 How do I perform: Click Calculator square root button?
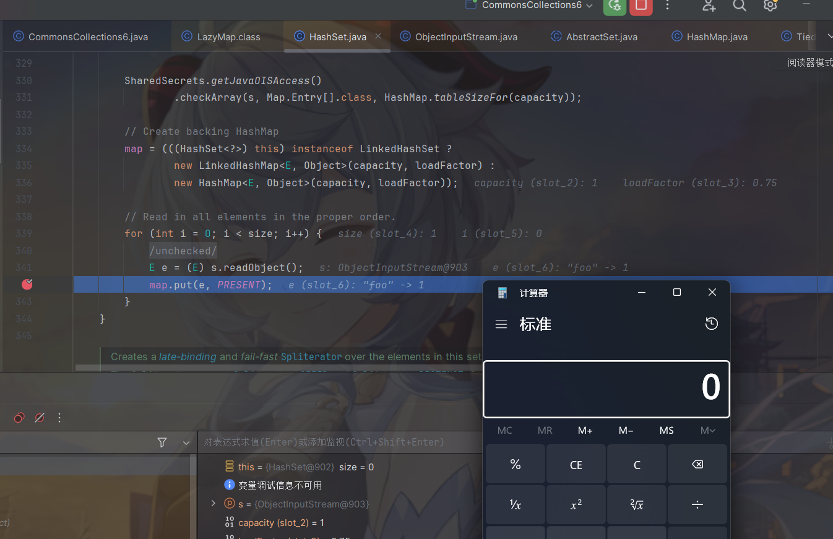click(637, 504)
